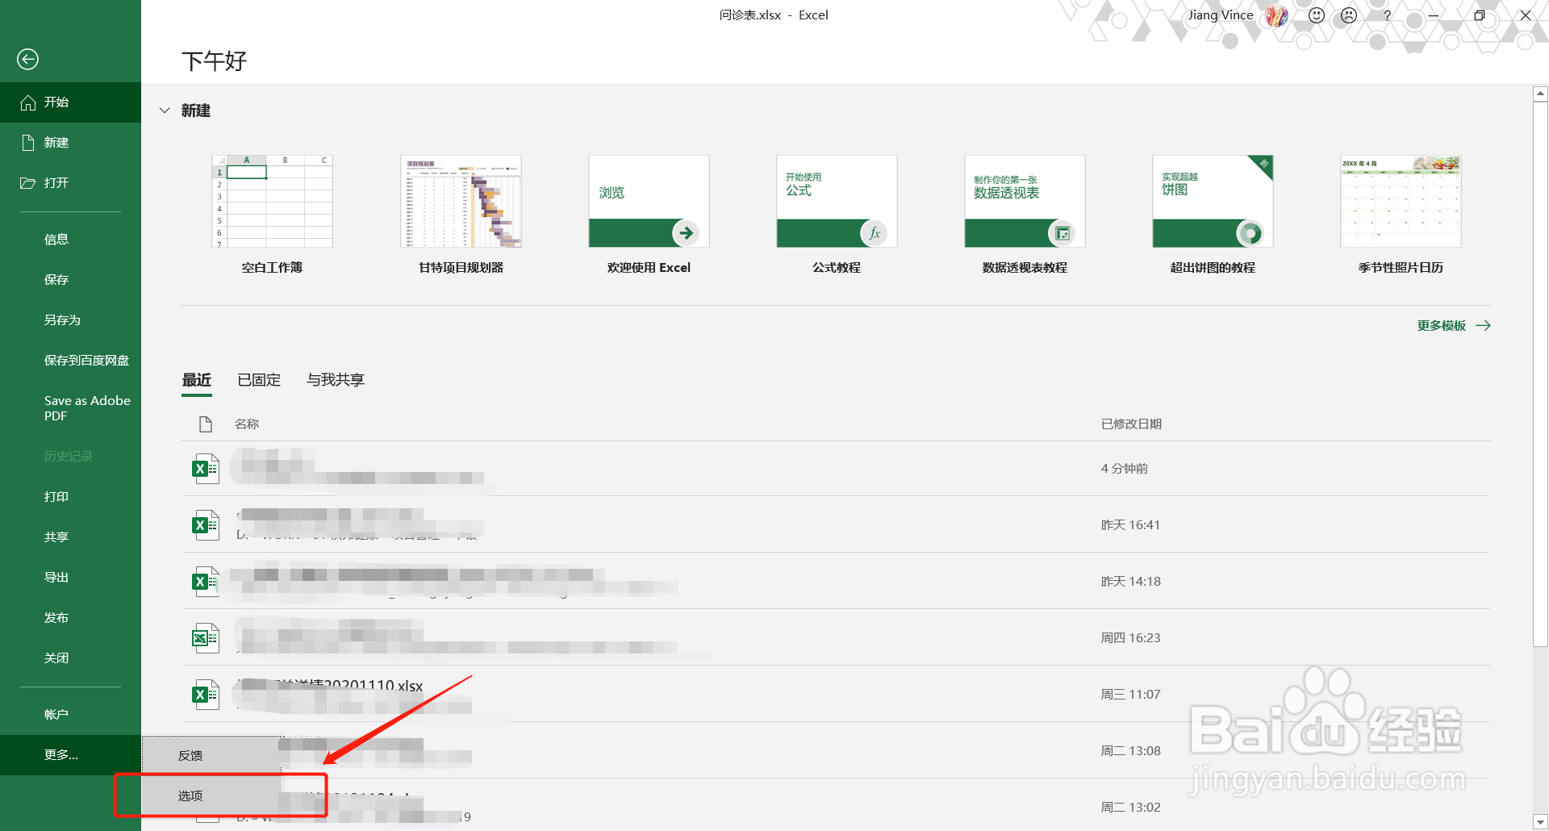
Task: Open the 帐户 page
Action: (70, 715)
